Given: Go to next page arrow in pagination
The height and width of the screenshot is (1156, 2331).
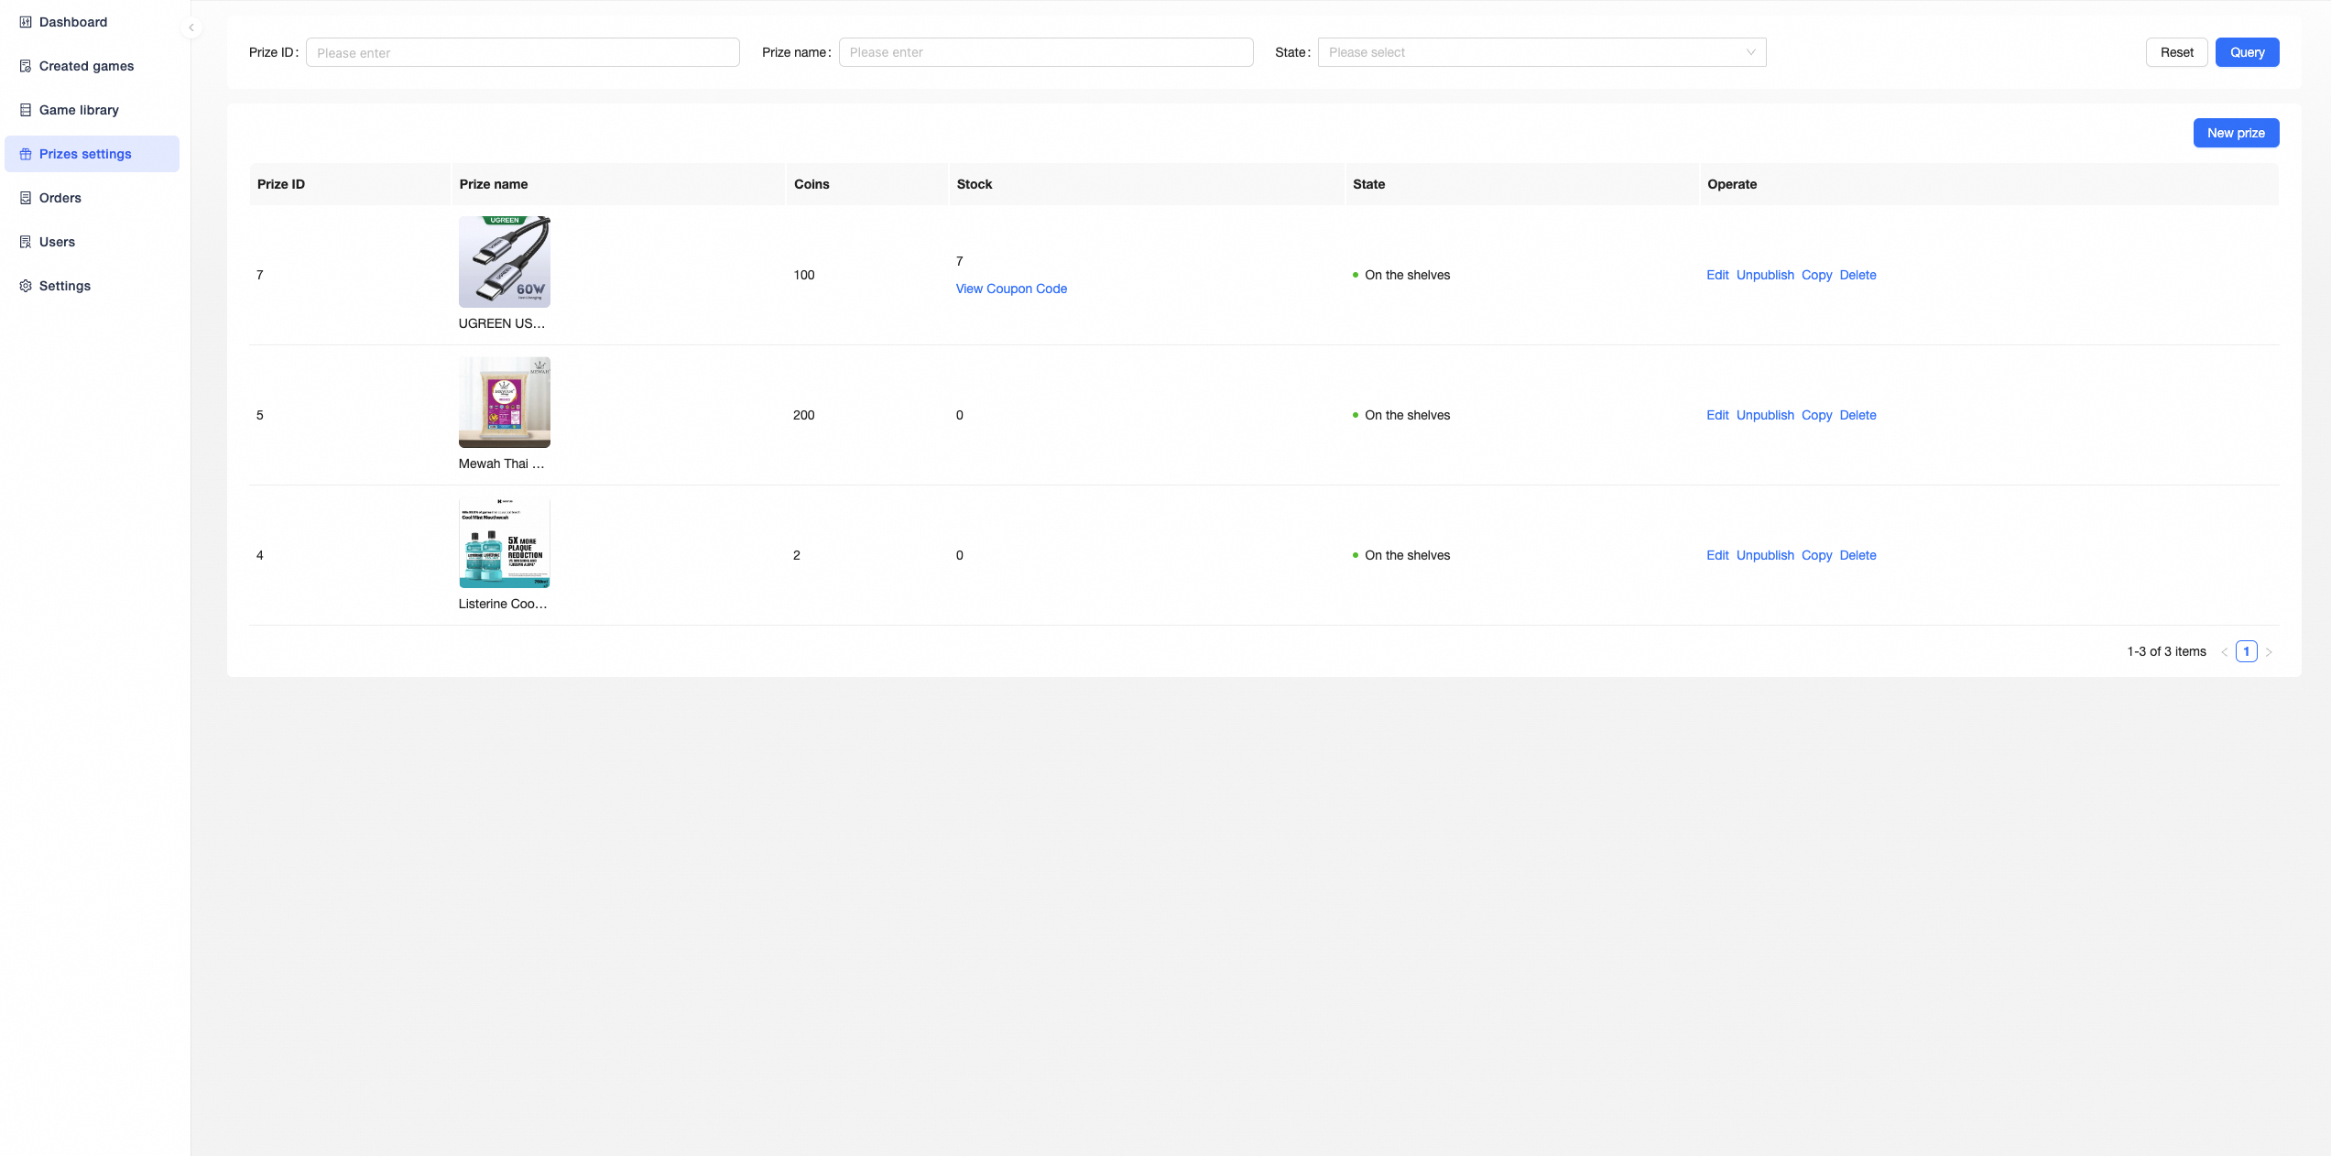Looking at the screenshot, I should [x=2269, y=652].
